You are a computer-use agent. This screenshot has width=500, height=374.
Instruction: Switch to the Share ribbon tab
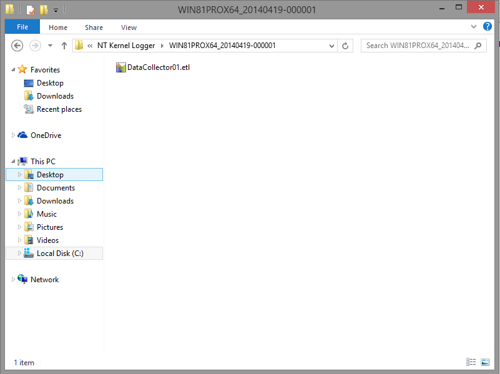pos(94,27)
